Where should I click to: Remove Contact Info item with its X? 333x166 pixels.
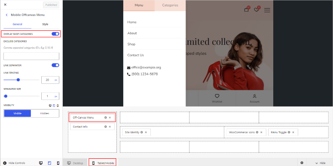110,127
